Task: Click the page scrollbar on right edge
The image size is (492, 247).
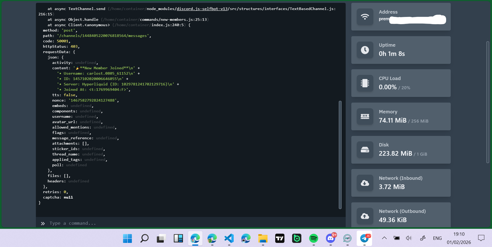Action: click(x=488, y=102)
